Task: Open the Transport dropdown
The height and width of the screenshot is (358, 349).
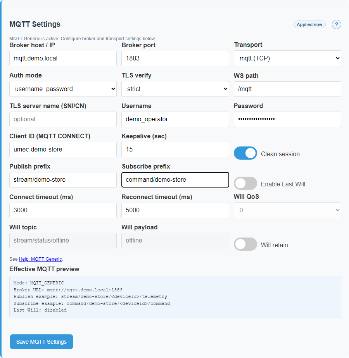Action: coord(287,58)
